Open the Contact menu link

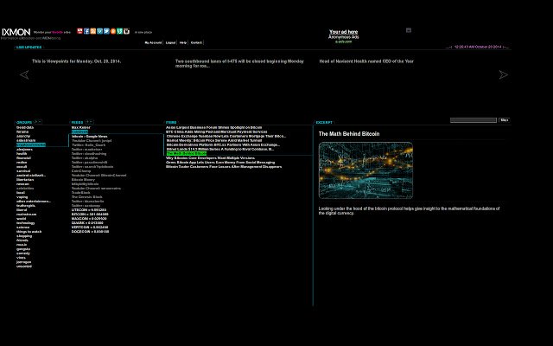[x=196, y=42]
